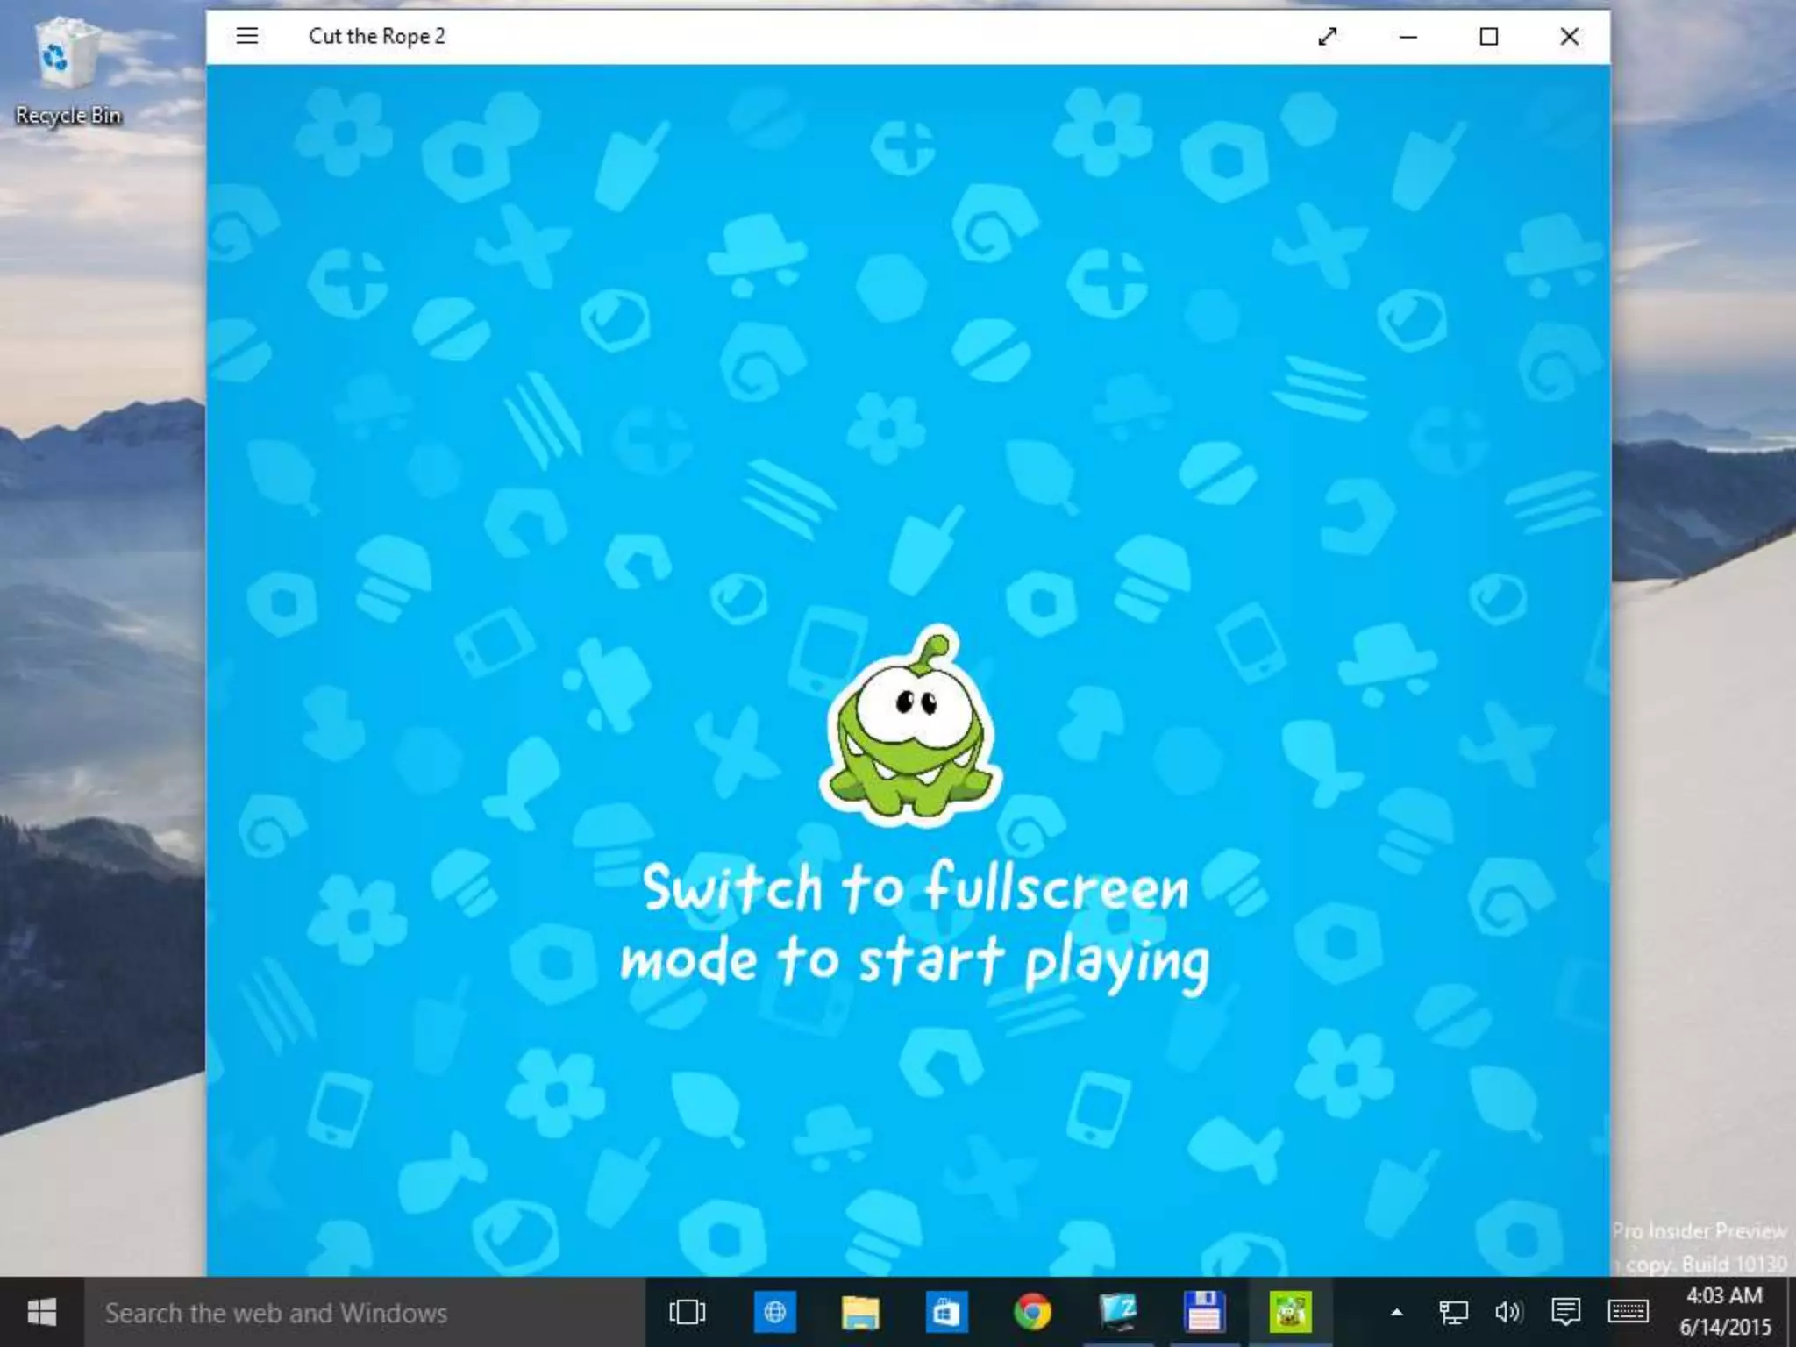Open the Windows Start menu

42,1312
